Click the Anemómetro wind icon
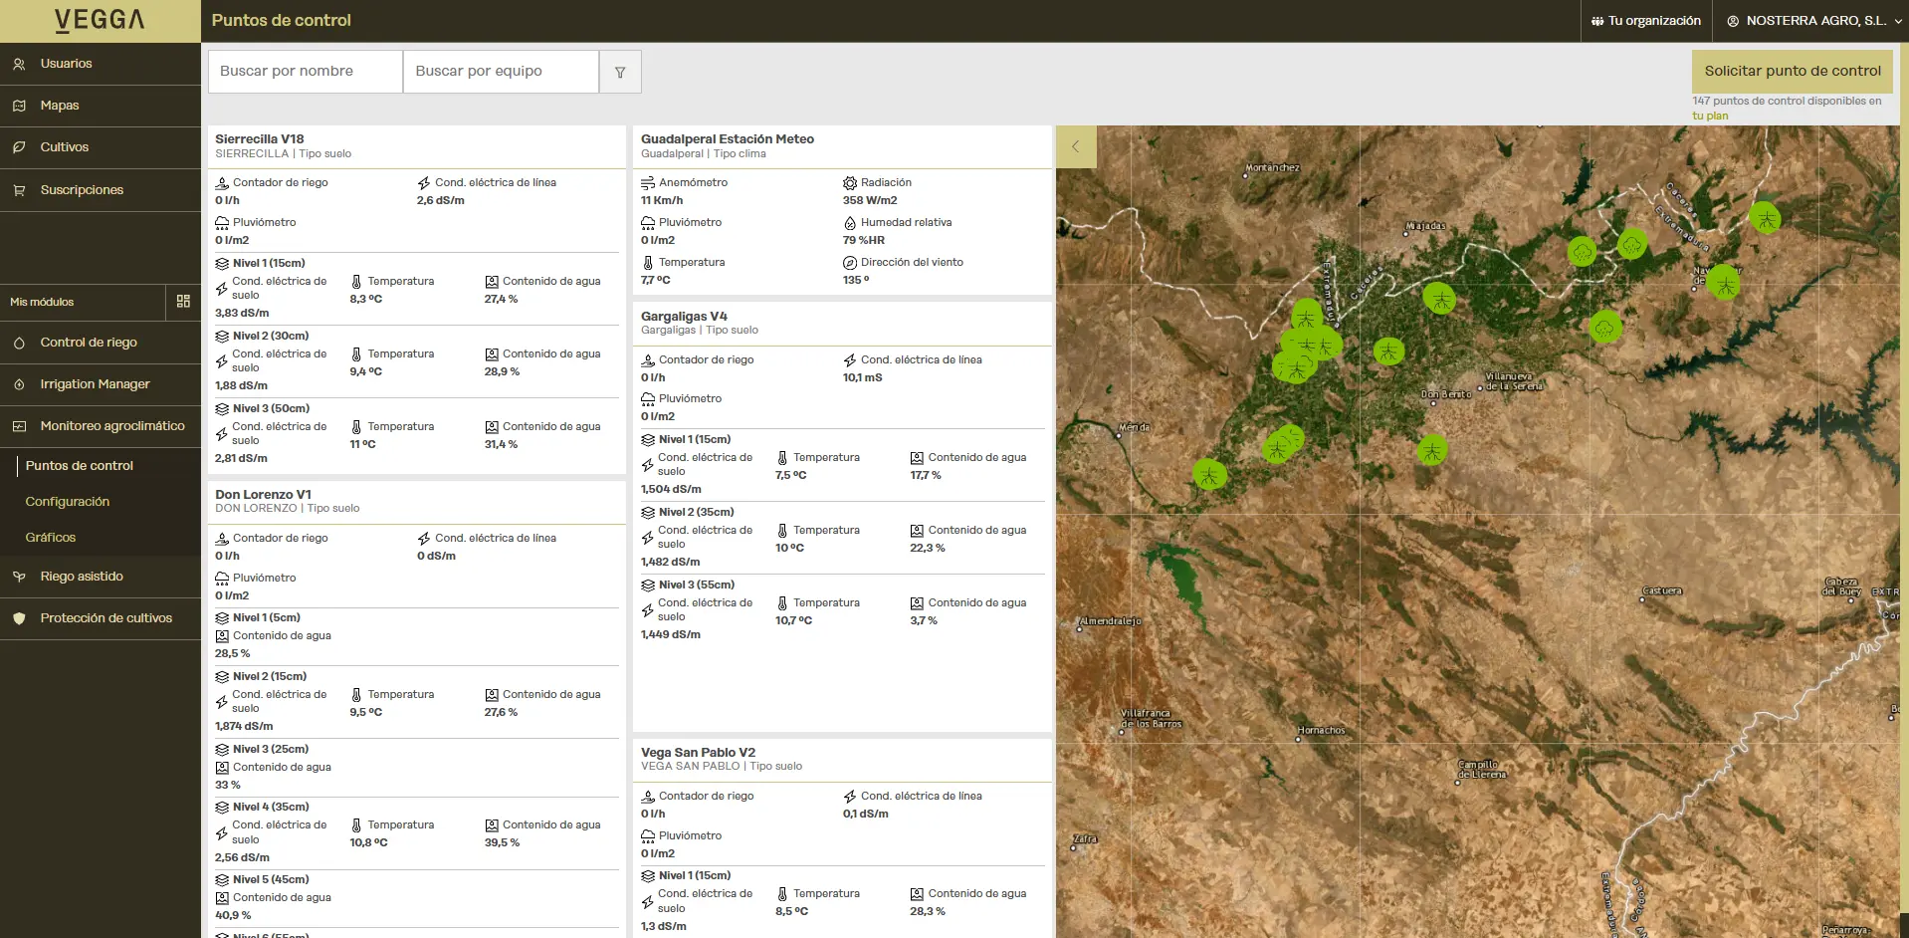 tap(648, 183)
